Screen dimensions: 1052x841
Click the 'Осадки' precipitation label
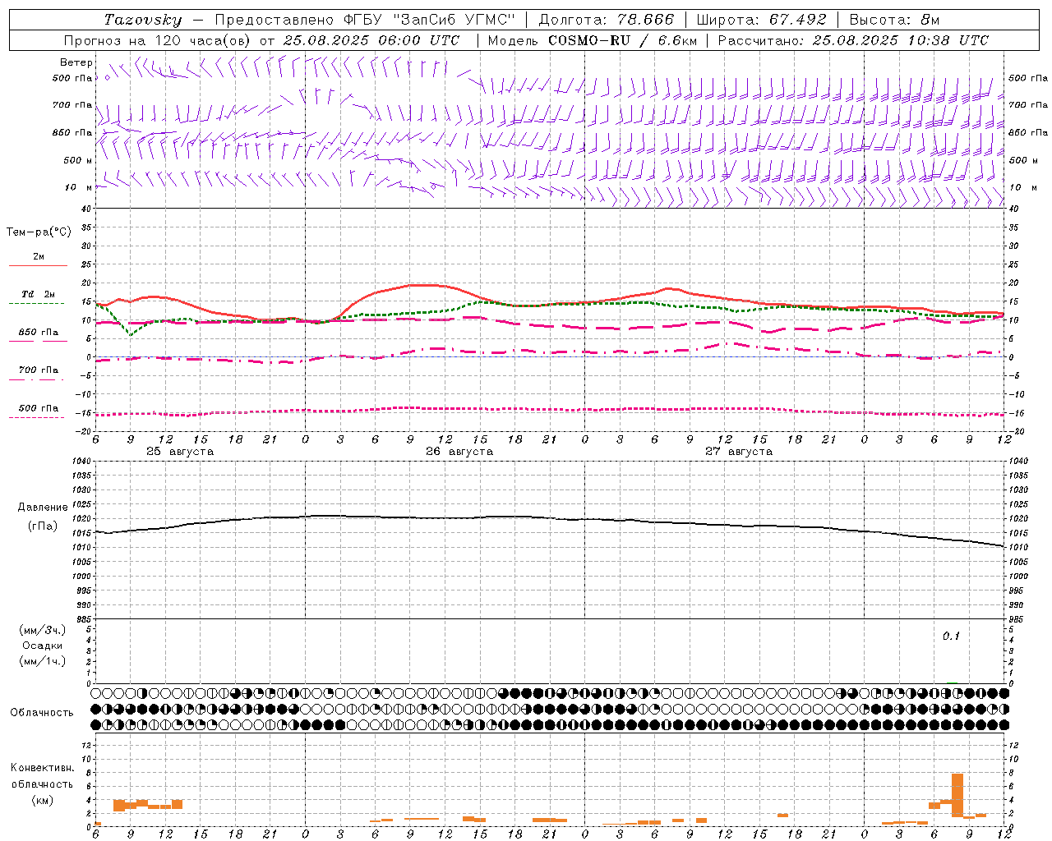coord(43,646)
